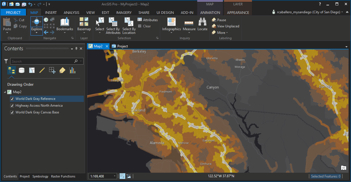The height and width of the screenshot is (182, 351).
Task: Open the ANALYSIS ribbon tab
Action: click(x=71, y=12)
